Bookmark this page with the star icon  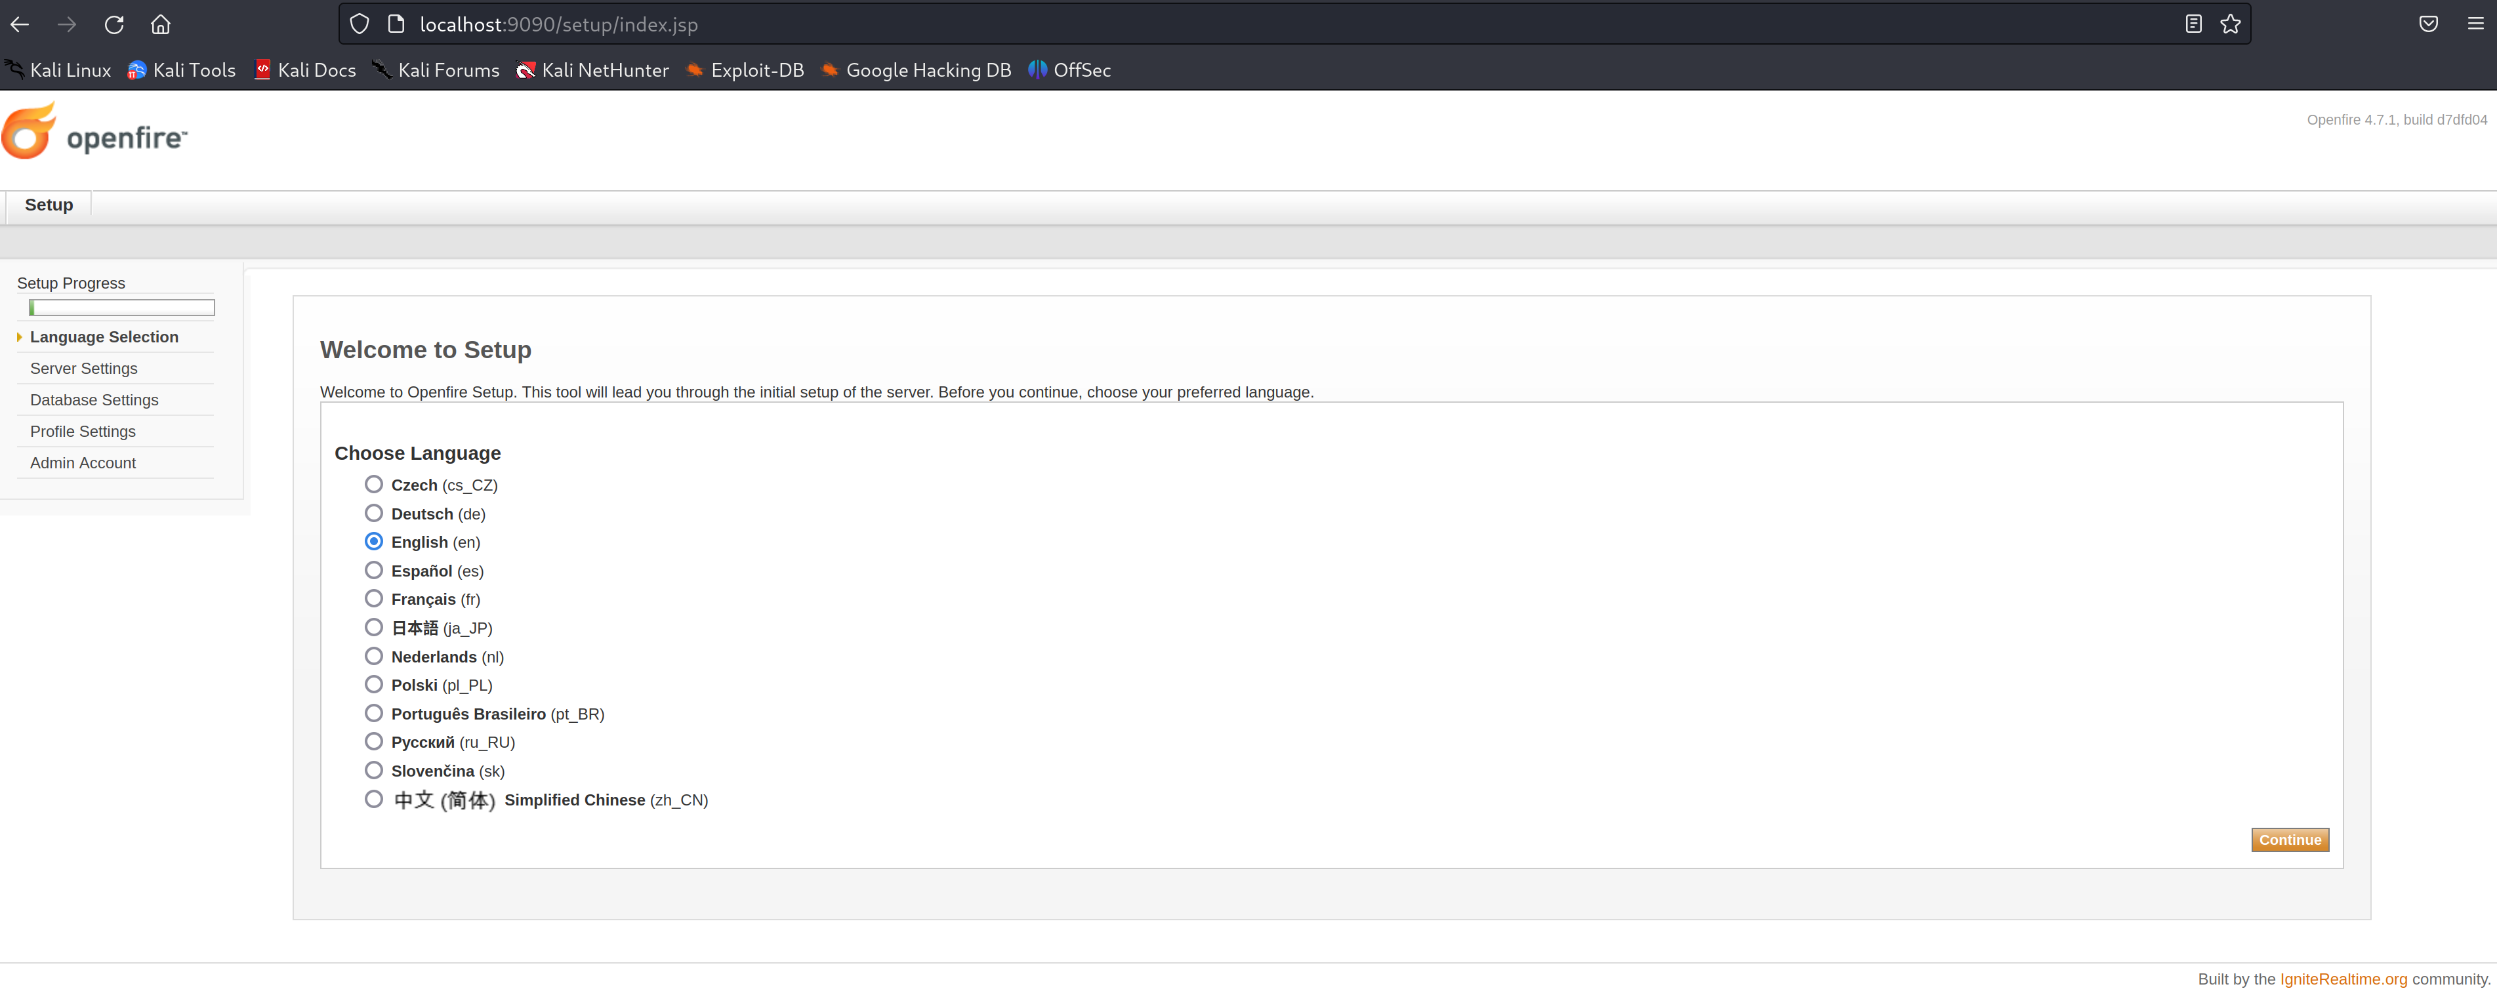pos(2231,24)
